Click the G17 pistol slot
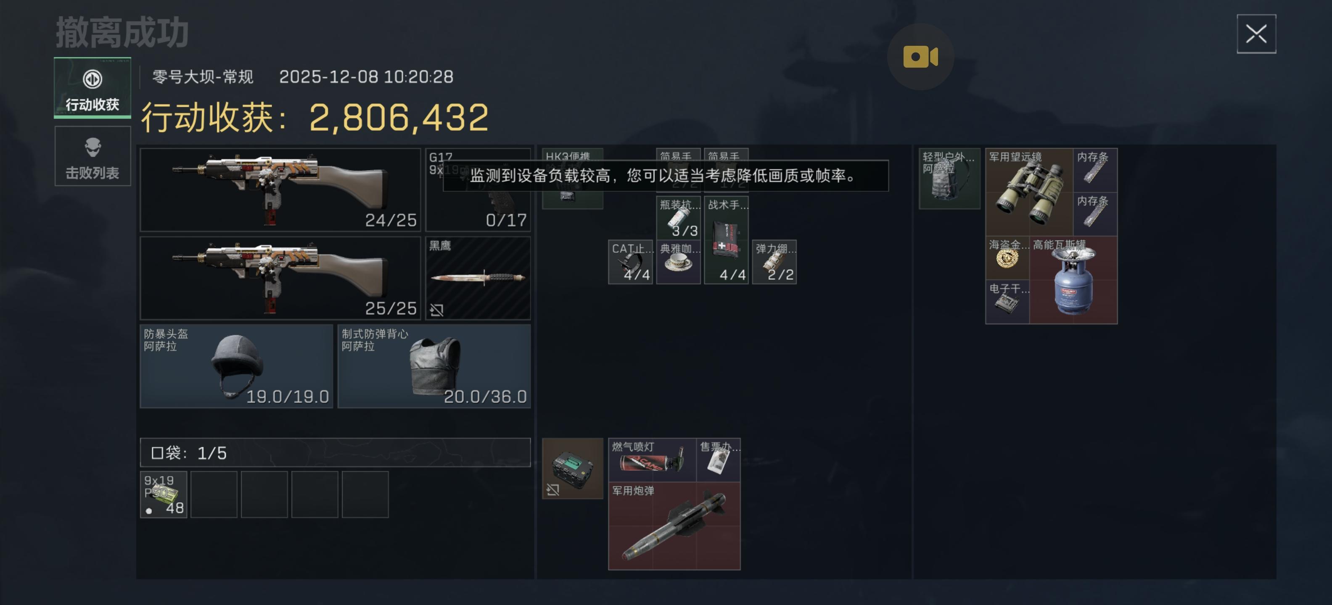This screenshot has width=1332, height=605. (478, 190)
